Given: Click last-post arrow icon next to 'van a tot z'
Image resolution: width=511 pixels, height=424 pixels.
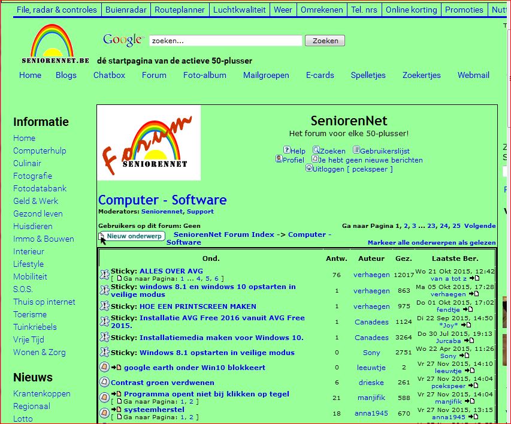Looking at the screenshot, I should [x=474, y=278].
